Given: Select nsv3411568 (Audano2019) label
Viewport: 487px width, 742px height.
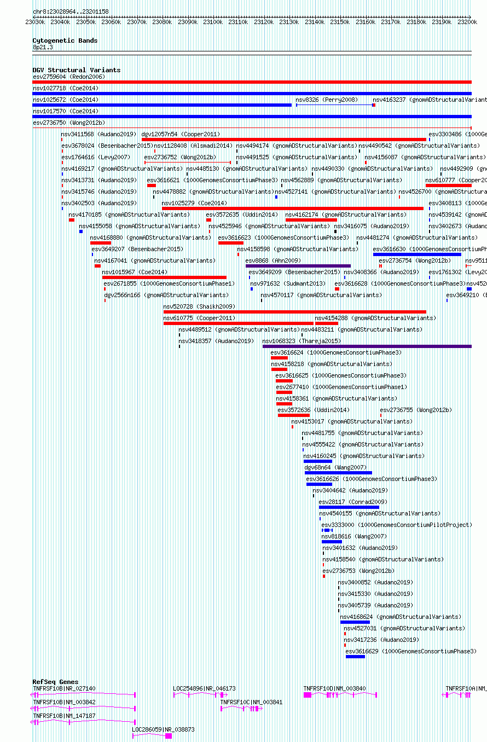Looking at the screenshot, I should [x=99, y=134].
